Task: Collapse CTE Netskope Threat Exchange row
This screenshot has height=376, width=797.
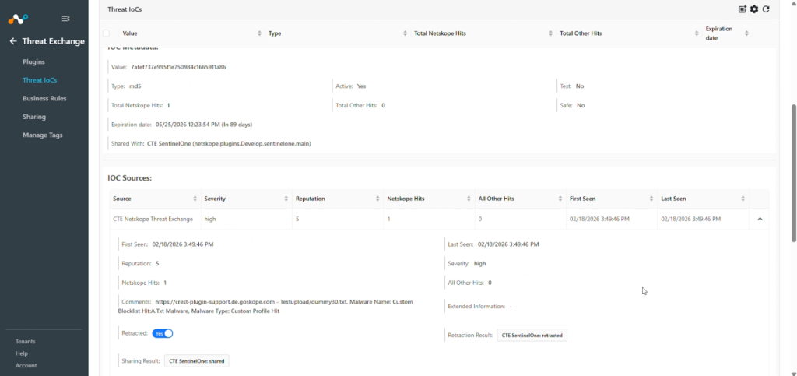Action: click(760, 219)
